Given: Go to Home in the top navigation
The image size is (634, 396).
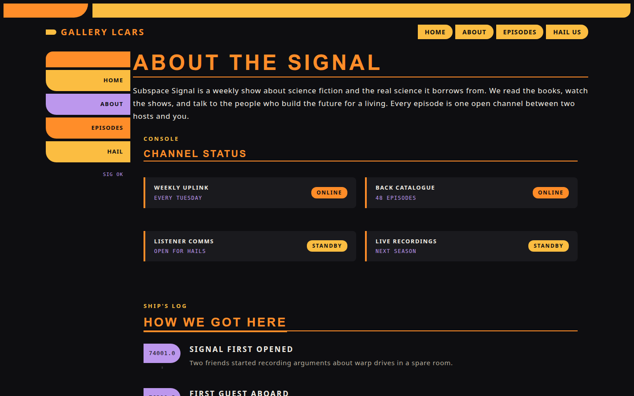Looking at the screenshot, I should pos(435,32).
